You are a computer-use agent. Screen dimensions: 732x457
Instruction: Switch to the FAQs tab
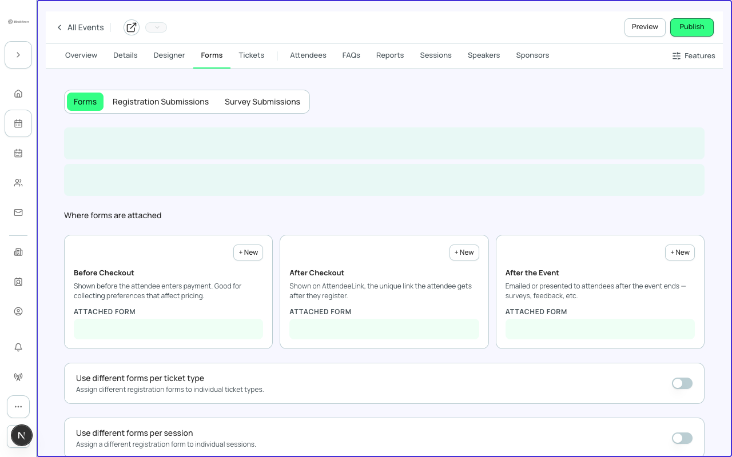pyautogui.click(x=351, y=55)
